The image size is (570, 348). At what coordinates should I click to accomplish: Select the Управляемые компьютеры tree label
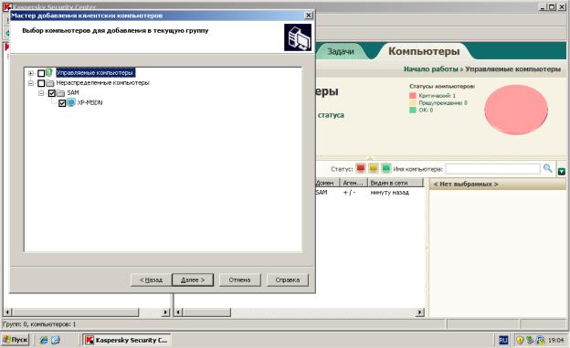(95, 73)
